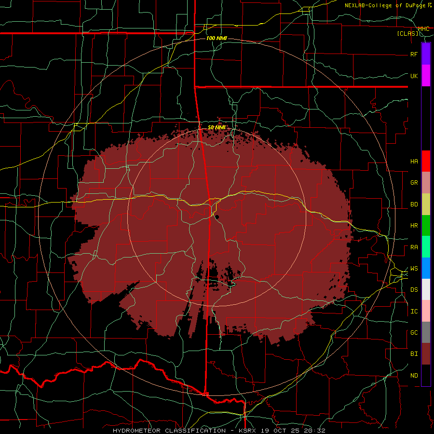Click the GR legend label

tap(414, 183)
